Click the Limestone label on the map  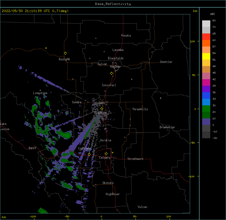pyautogui.click(x=40, y=93)
